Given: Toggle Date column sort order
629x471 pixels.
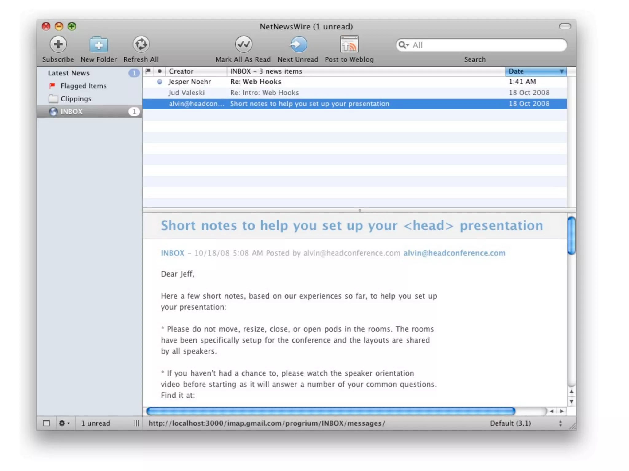Looking at the screenshot, I should [536, 71].
